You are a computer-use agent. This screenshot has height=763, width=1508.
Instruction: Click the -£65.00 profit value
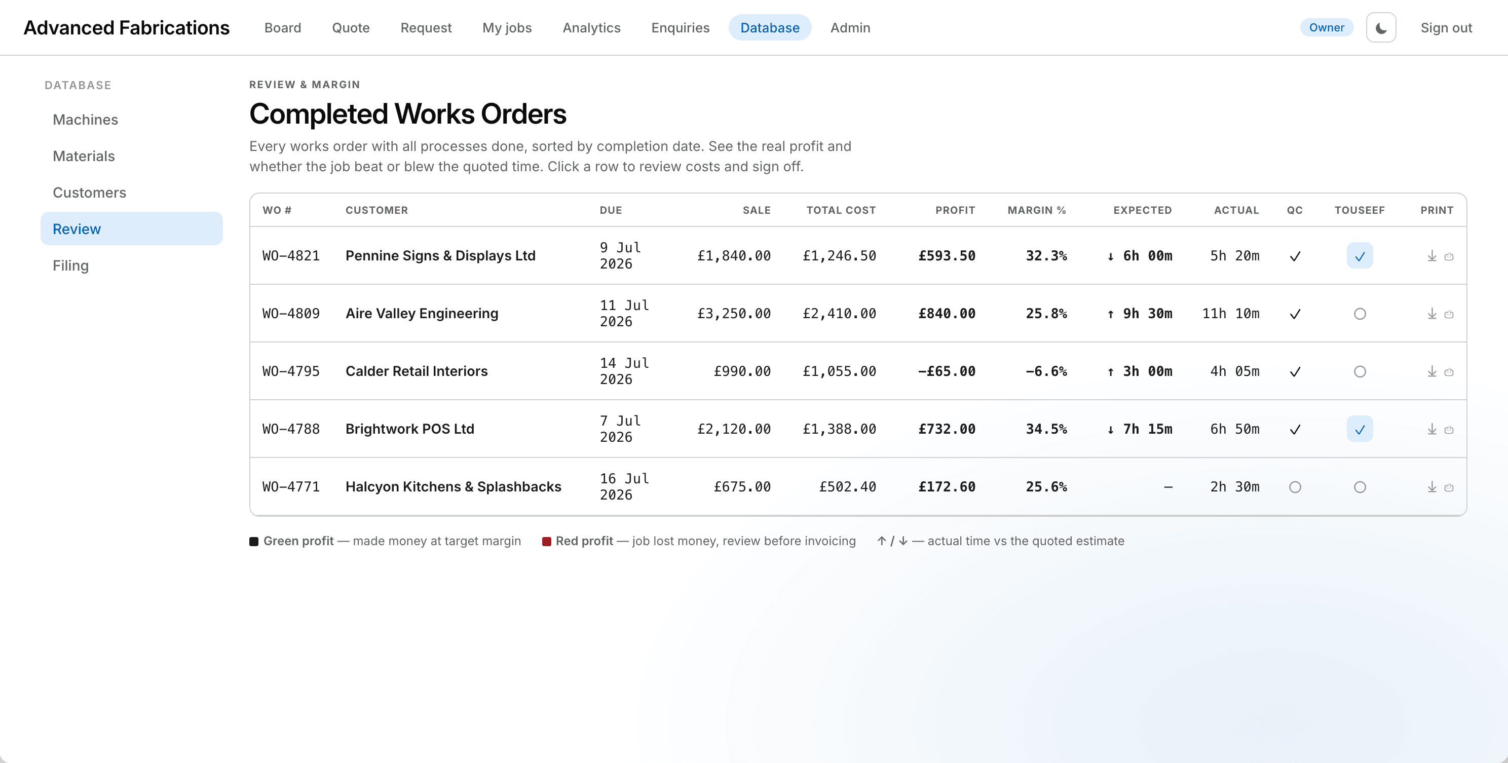pos(946,371)
